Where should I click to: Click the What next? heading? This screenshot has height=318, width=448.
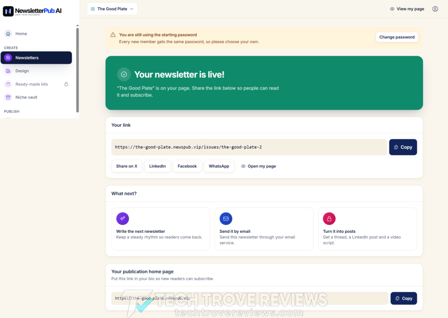(x=124, y=194)
